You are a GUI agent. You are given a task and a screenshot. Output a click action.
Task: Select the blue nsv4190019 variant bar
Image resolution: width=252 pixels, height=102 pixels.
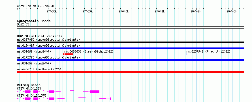[x=130, y=48]
